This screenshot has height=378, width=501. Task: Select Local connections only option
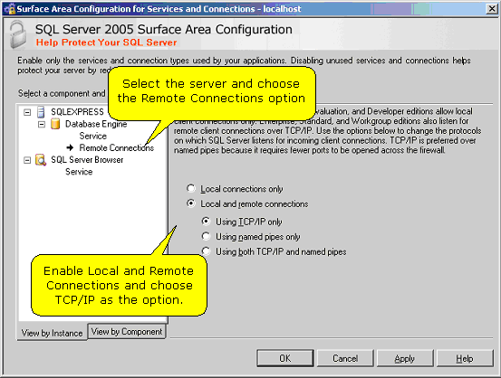coord(191,188)
